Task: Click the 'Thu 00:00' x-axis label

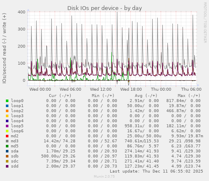Action: click(x=161, y=89)
